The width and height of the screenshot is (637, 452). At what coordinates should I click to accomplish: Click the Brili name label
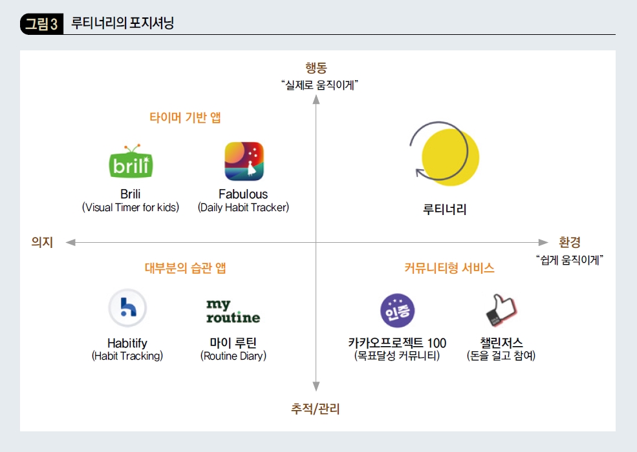[x=131, y=194]
